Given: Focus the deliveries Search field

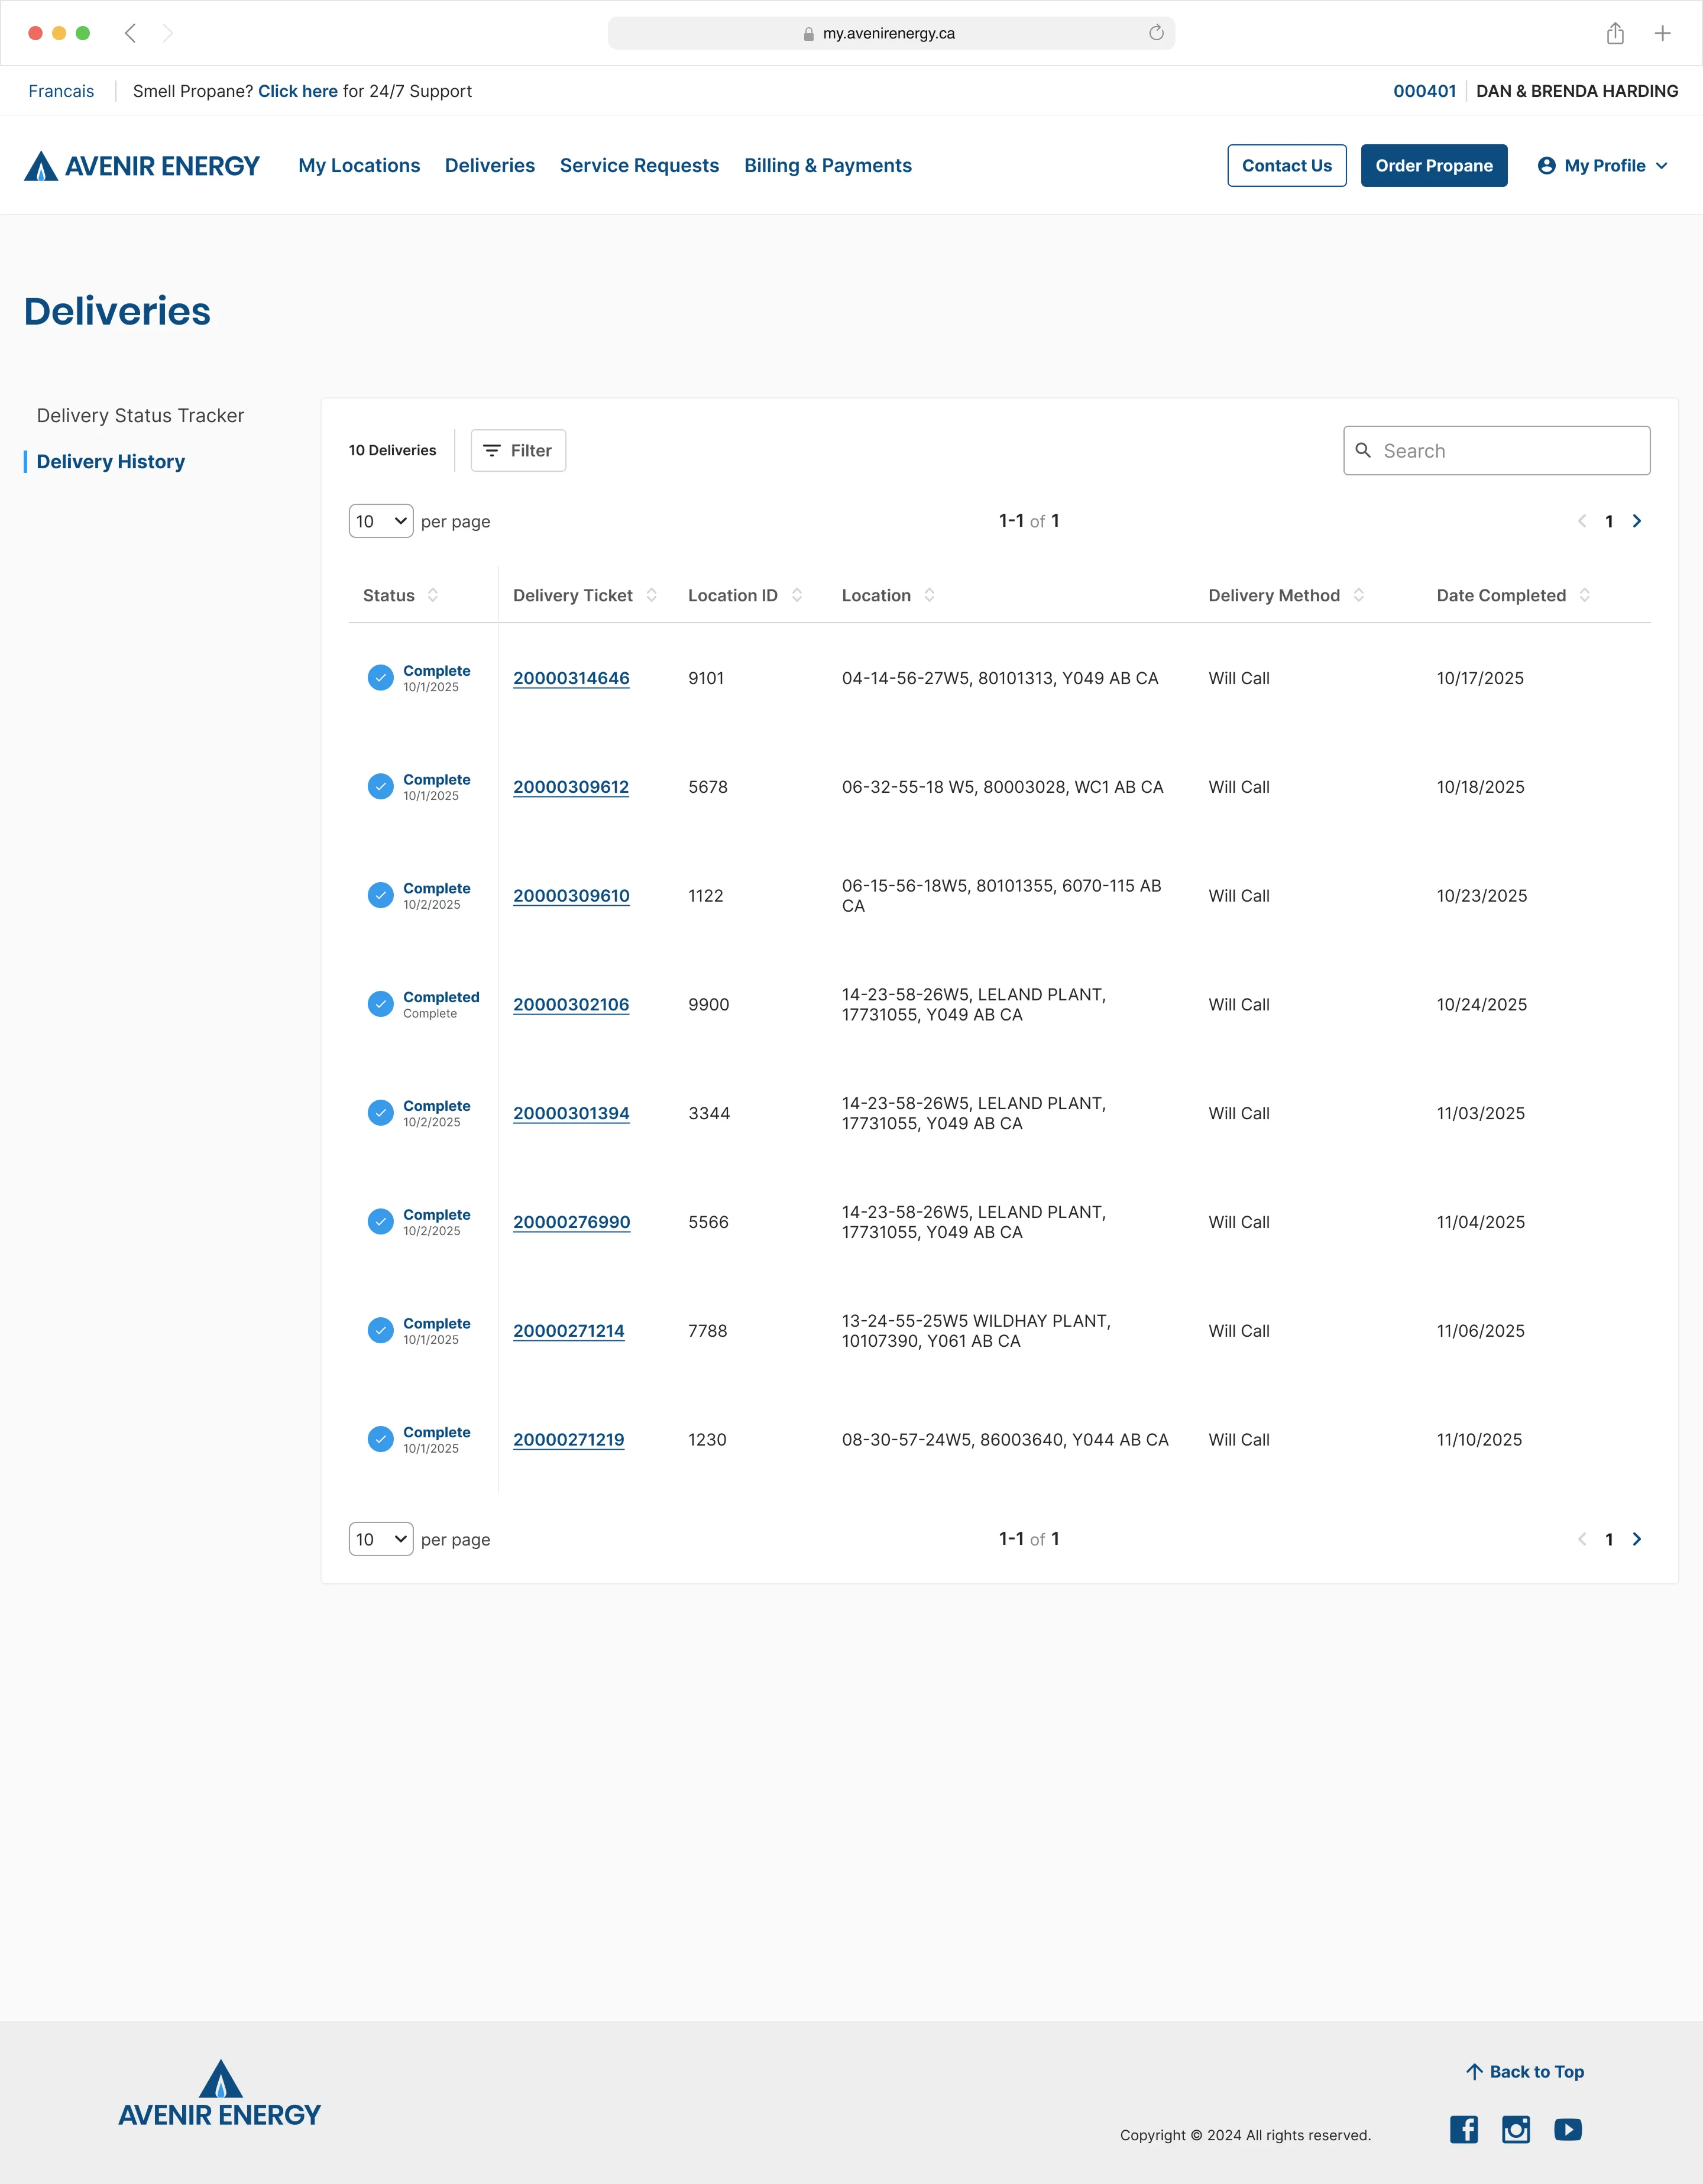Looking at the screenshot, I should tap(1497, 451).
